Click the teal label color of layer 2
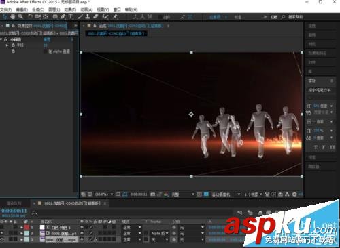 [27, 233]
